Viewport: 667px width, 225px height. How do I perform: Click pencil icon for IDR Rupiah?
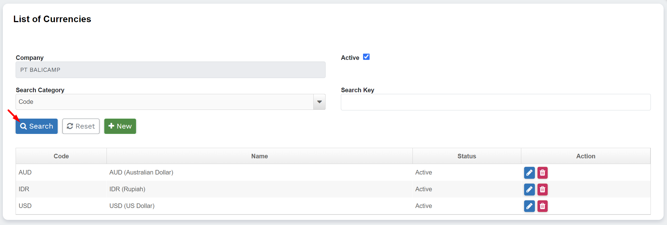click(x=529, y=190)
